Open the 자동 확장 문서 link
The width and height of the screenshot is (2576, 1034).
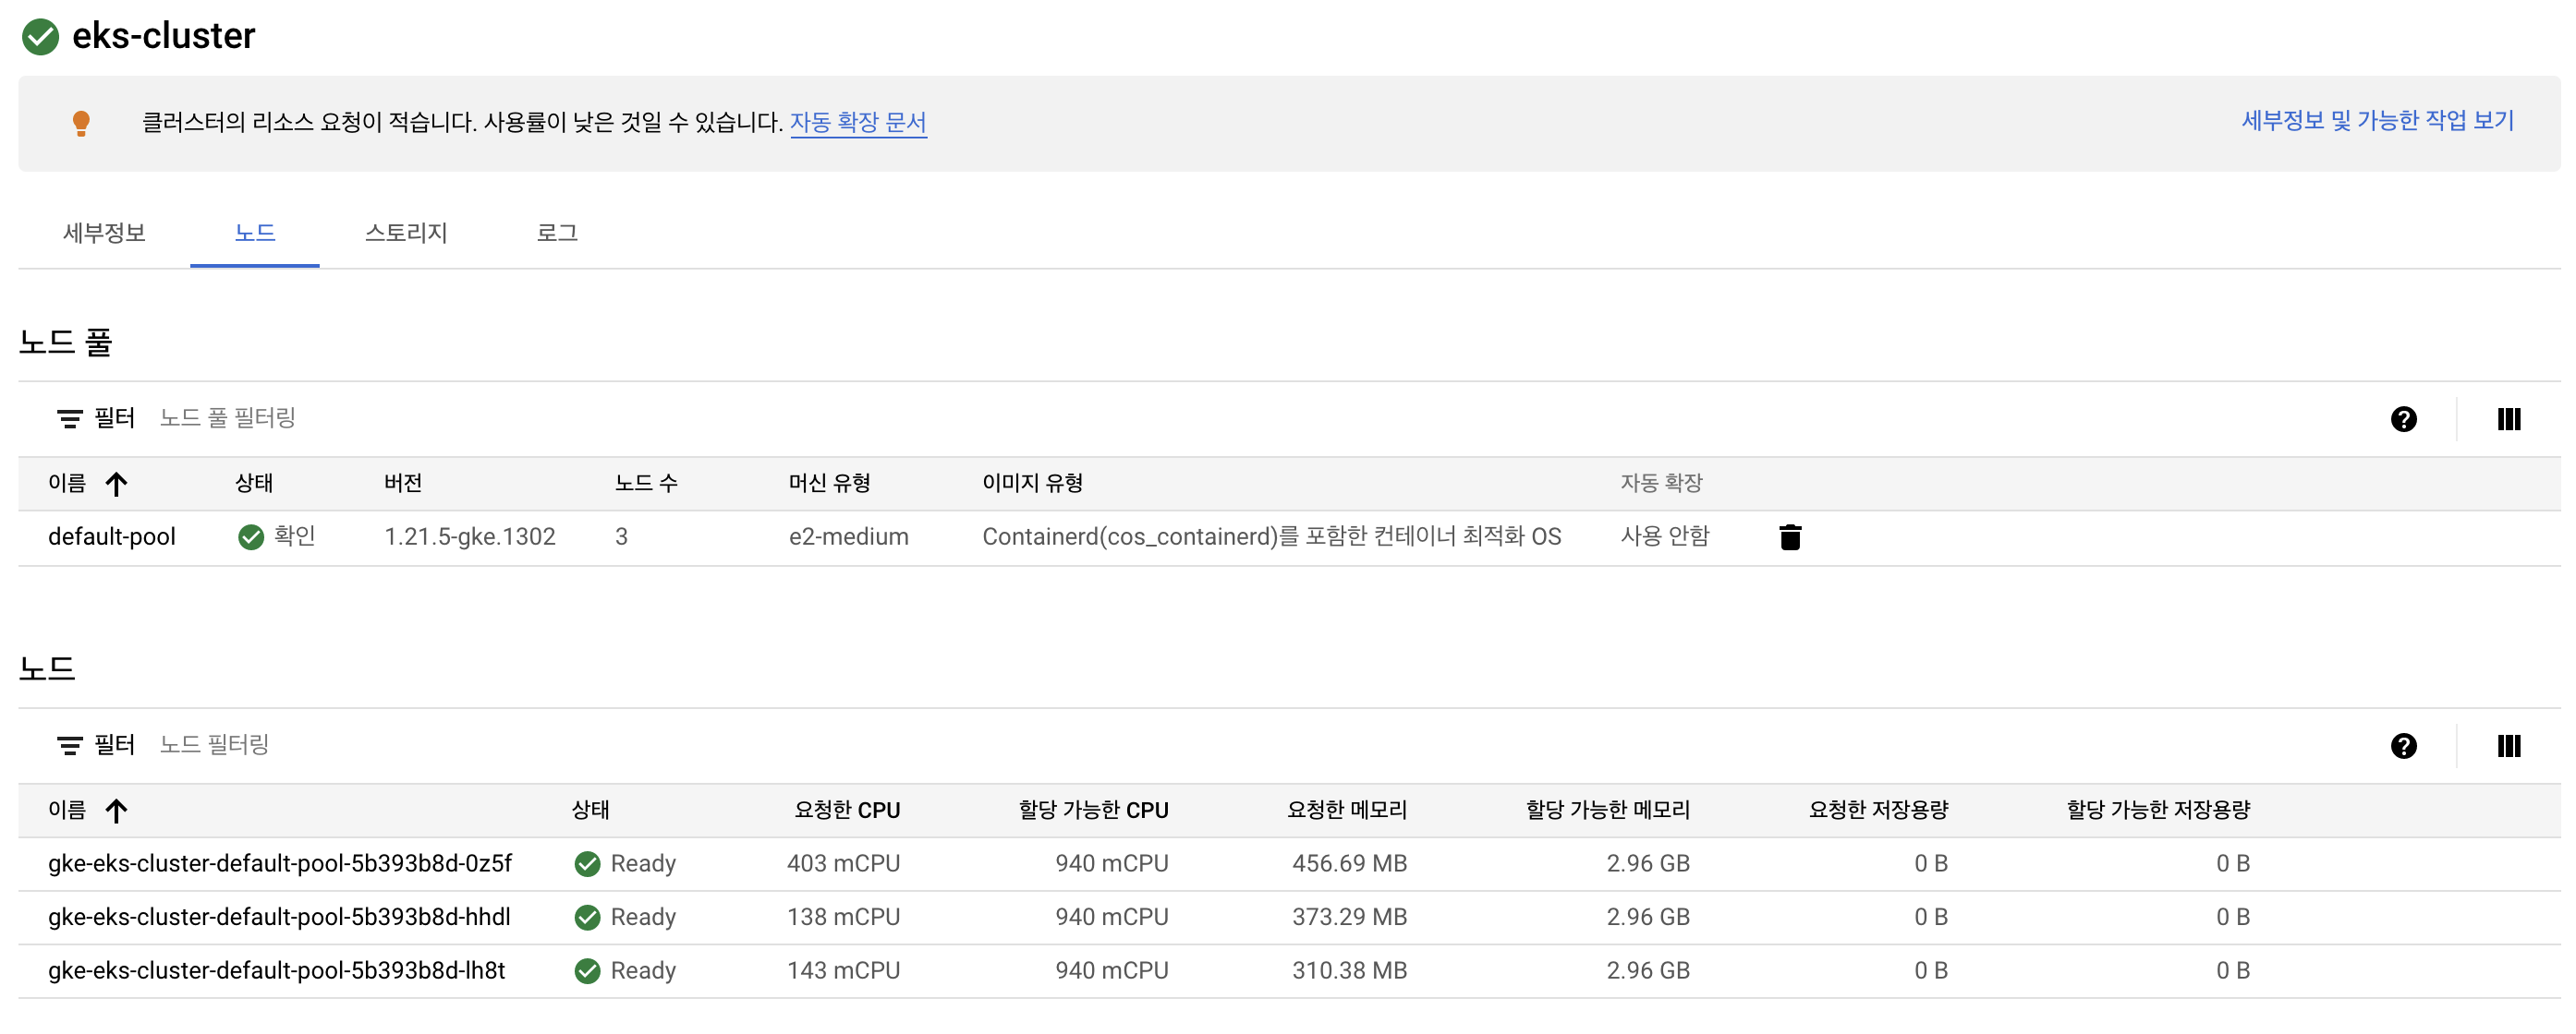pos(857,122)
